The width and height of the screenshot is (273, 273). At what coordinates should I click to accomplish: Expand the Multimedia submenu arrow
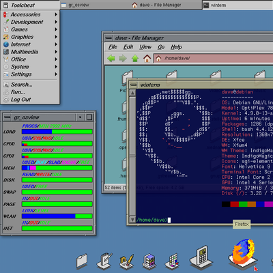tap(56, 52)
